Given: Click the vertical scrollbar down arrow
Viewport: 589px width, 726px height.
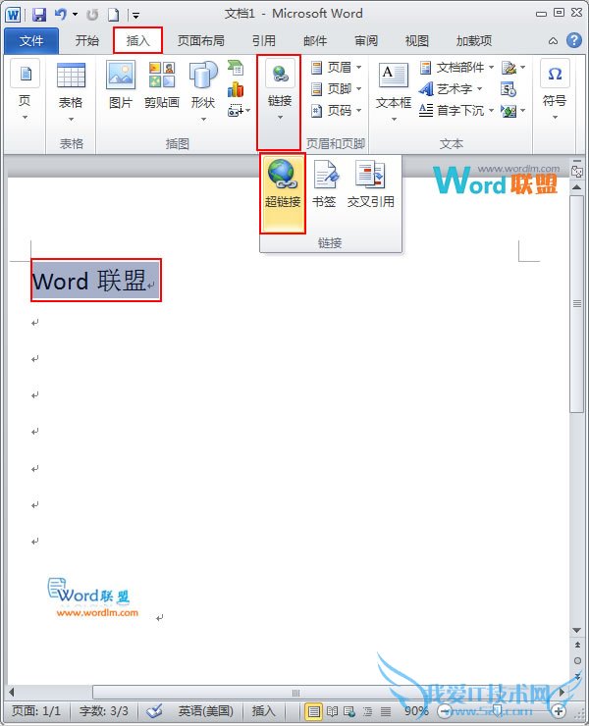Looking at the screenshot, I should click(x=577, y=630).
